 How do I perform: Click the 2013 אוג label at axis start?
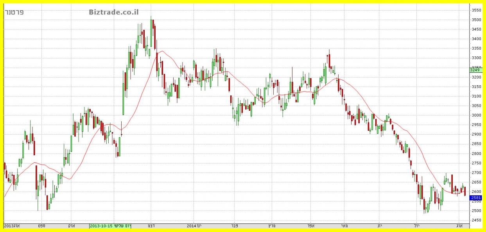click(x=12, y=226)
